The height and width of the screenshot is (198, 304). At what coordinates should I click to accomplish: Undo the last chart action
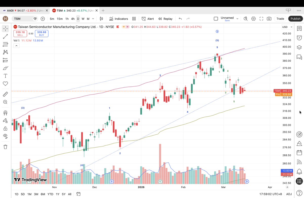pyautogui.click(x=180, y=19)
